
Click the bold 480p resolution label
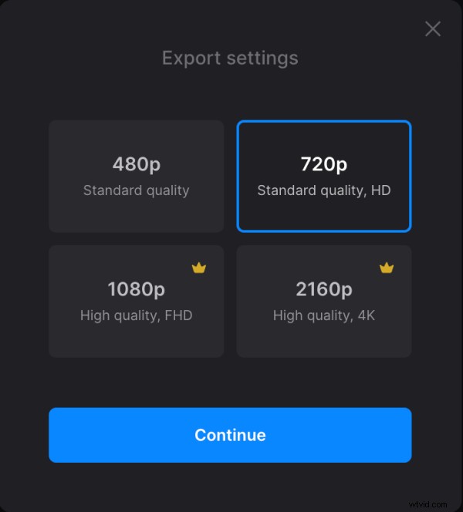[x=137, y=164]
